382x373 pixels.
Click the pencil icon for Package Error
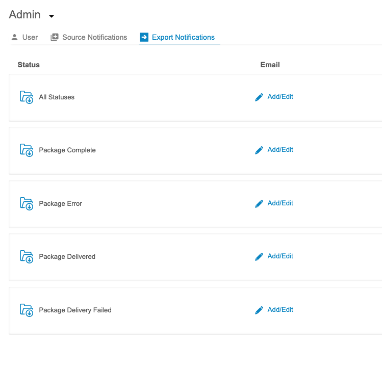259,203
